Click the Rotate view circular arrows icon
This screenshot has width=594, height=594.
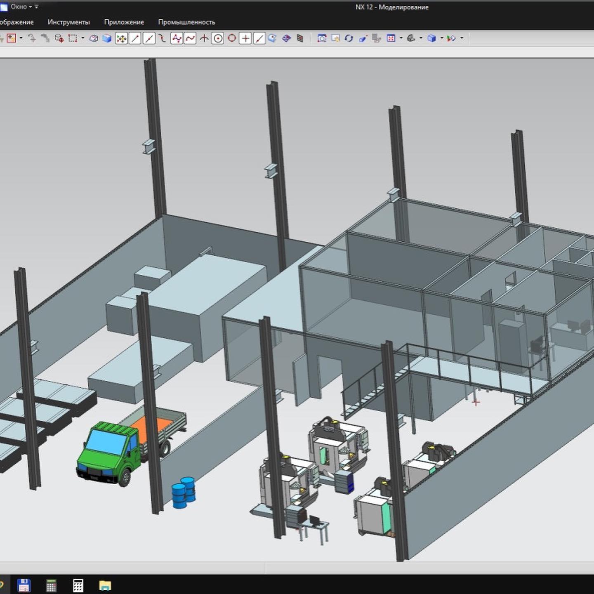click(349, 38)
